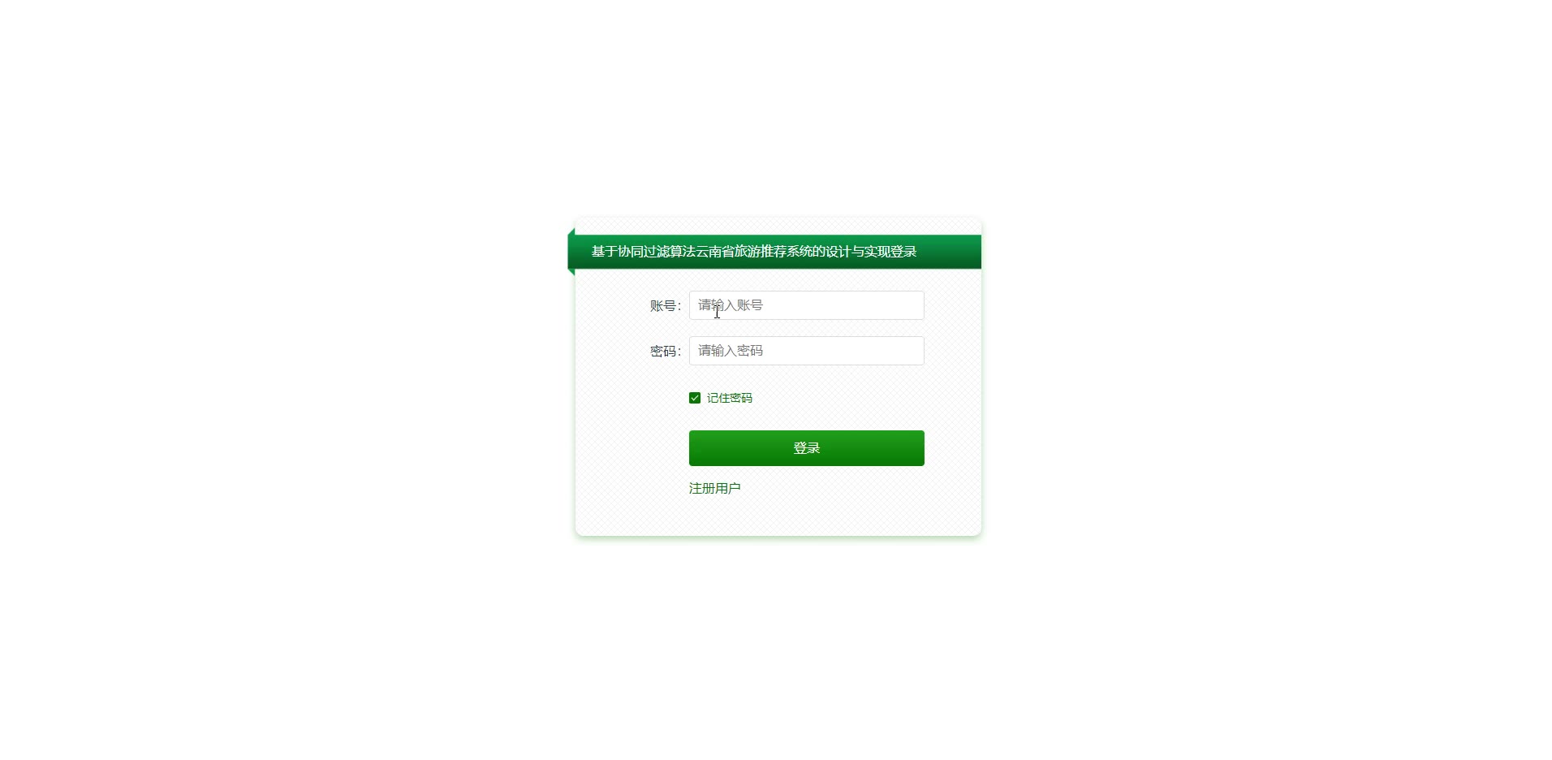Submit the form with the green 登录 button
The width and height of the screenshot is (1552, 760).
tap(806, 448)
